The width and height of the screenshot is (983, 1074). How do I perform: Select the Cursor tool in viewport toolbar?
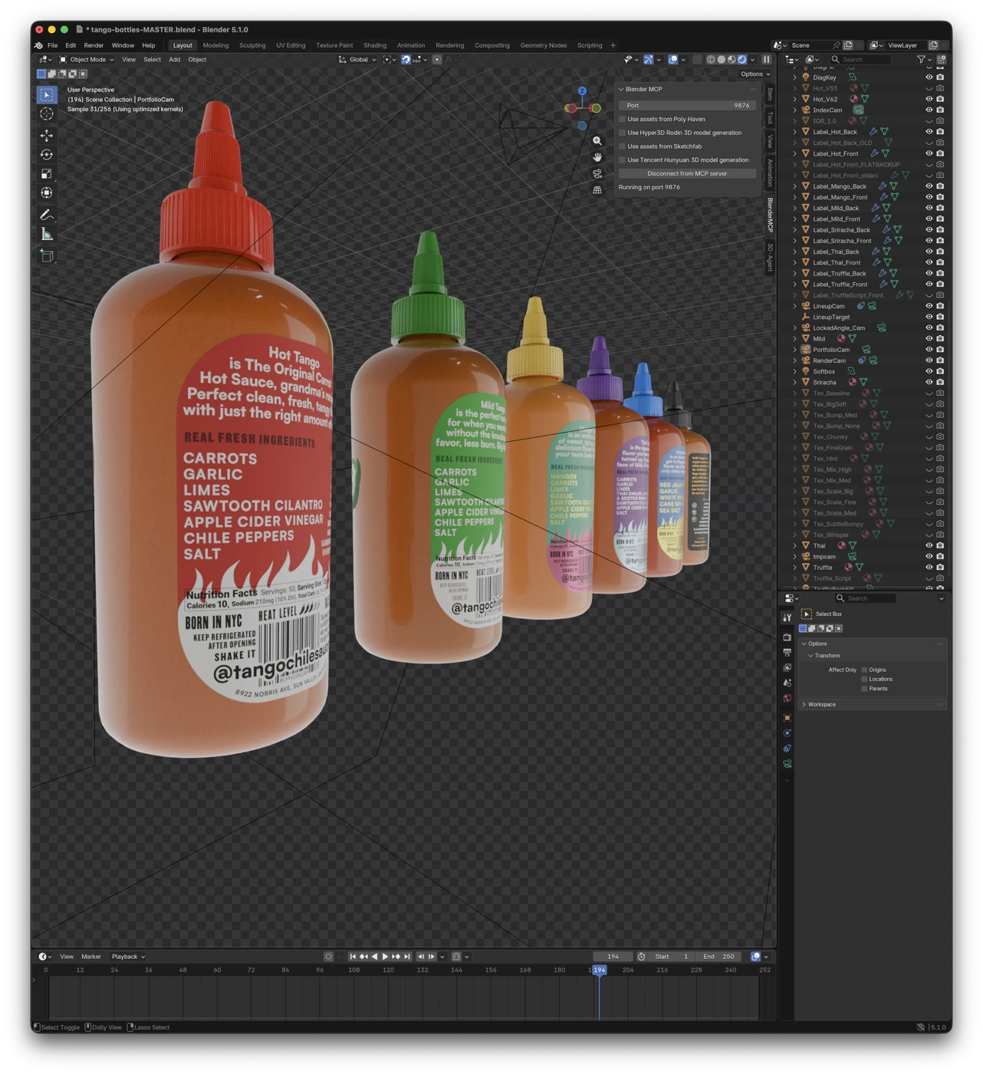click(x=47, y=114)
